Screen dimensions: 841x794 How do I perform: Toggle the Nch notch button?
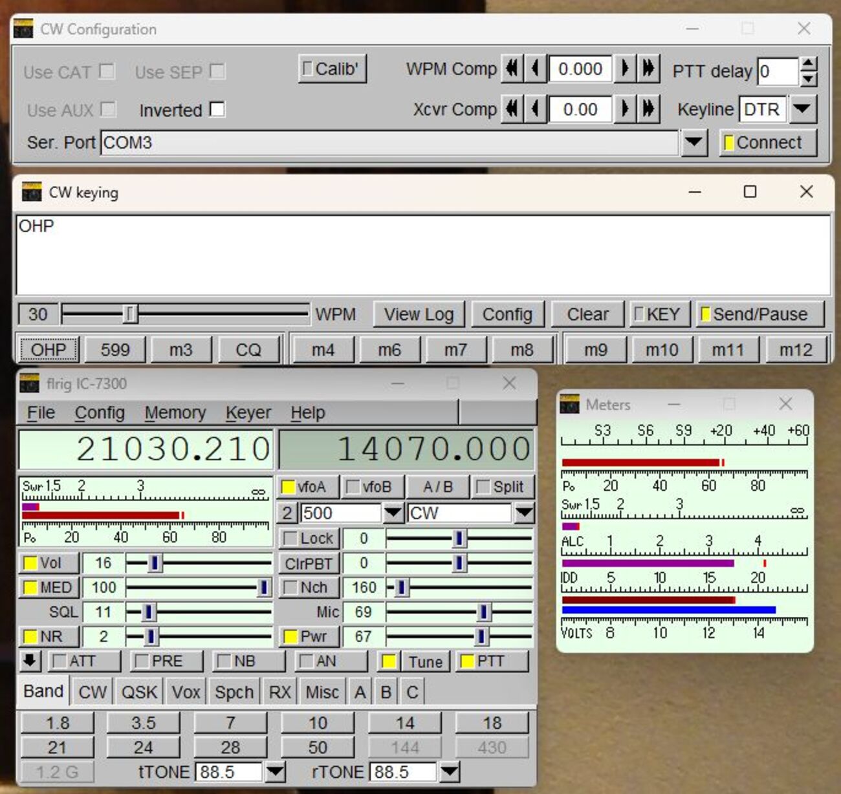click(309, 587)
